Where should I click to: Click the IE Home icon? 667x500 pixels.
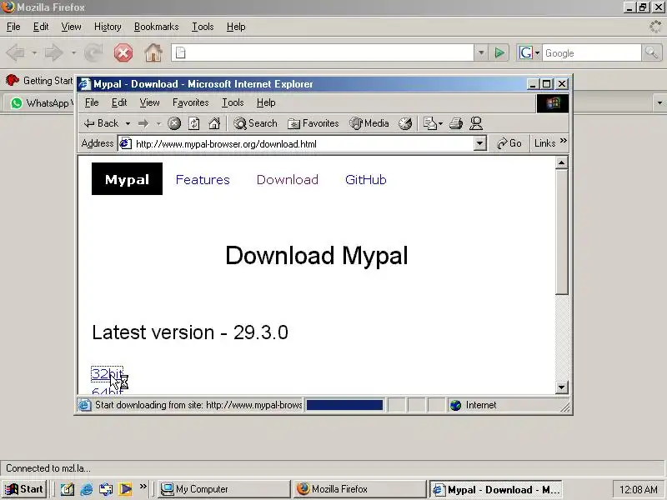tap(214, 123)
